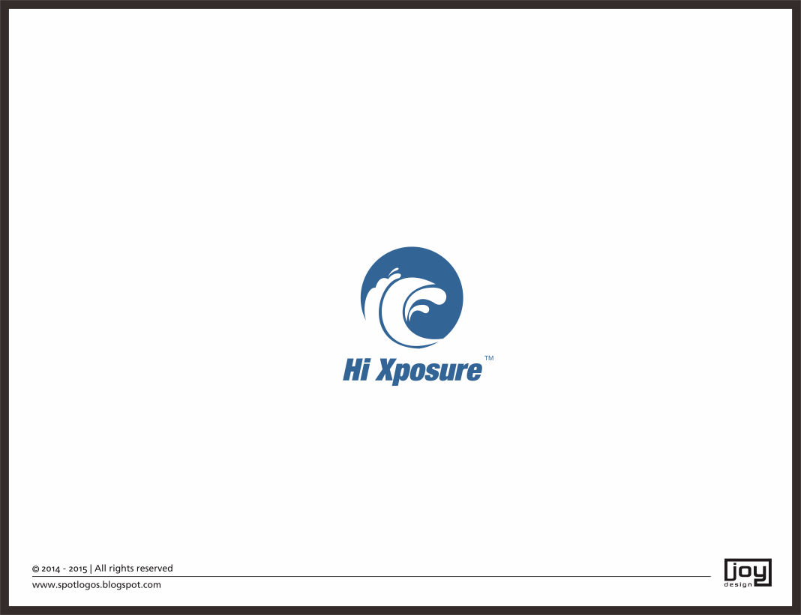801x615 pixels.
Task: Click the horizontal divider line above the URL
Action: pyautogui.click(x=375, y=576)
